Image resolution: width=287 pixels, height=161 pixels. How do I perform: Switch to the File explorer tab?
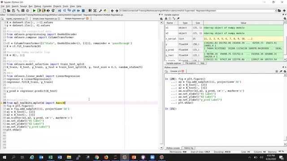(191, 63)
